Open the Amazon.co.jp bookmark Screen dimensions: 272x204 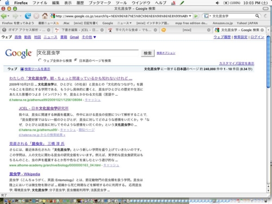222,23
